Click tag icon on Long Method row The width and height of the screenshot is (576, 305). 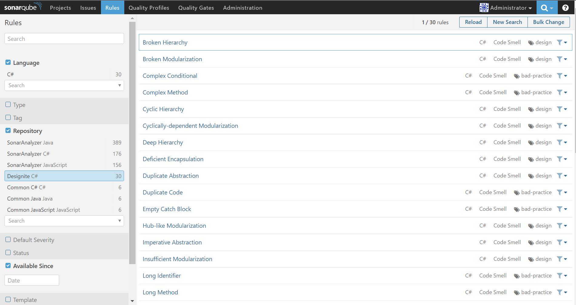[517, 293]
